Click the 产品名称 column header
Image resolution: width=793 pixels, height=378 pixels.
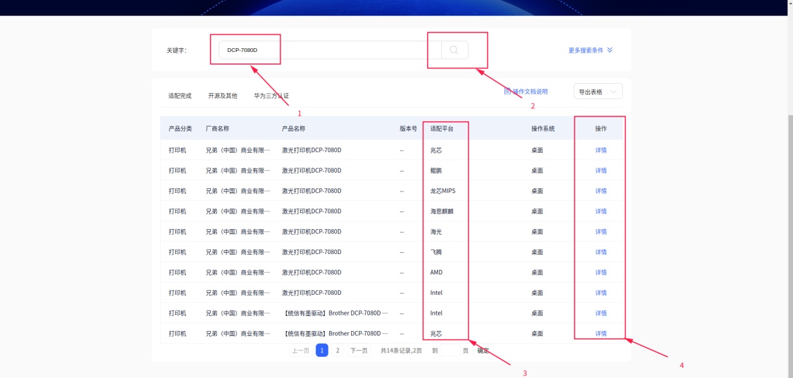tap(294, 128)
